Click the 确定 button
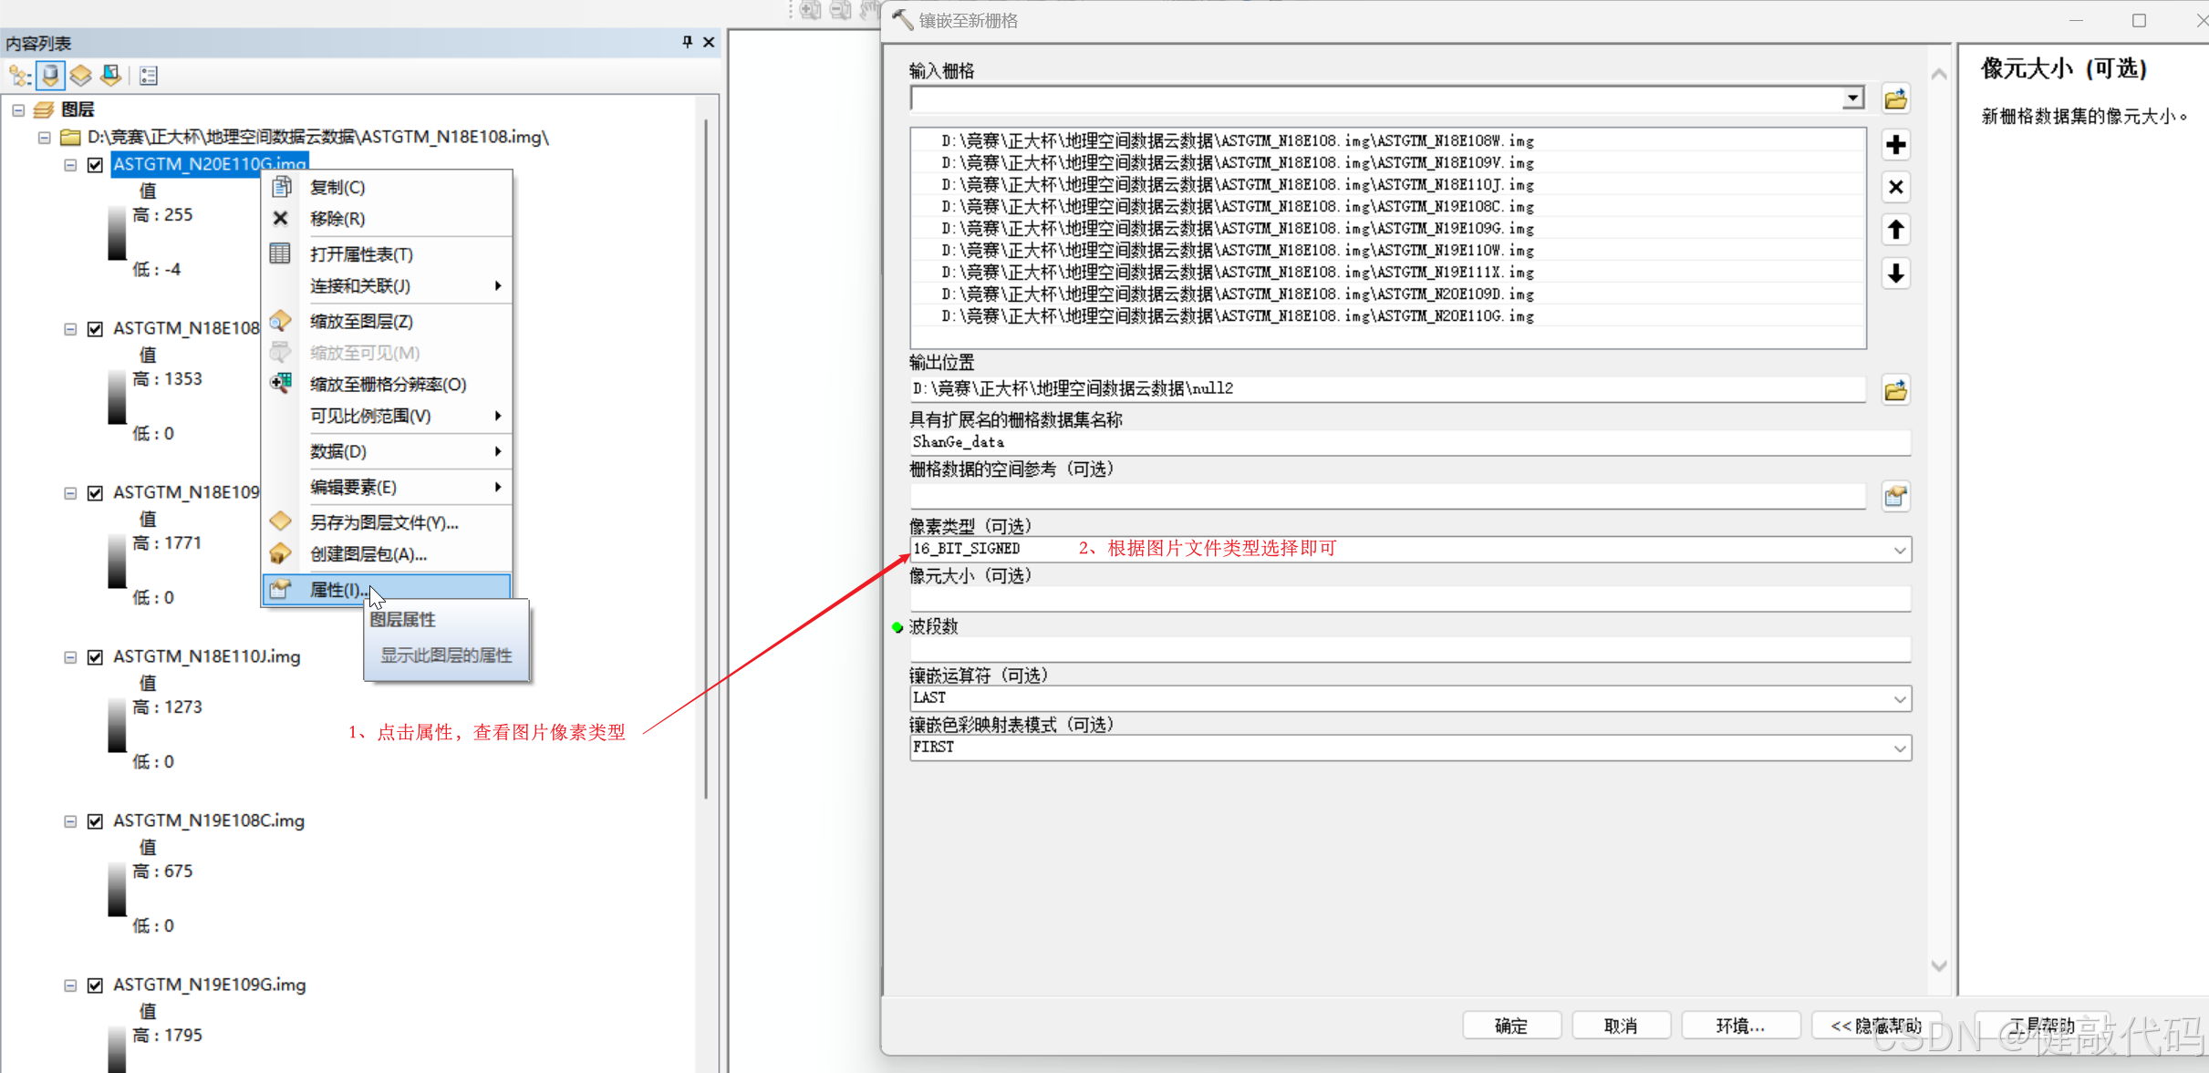 (1510, 1026)
